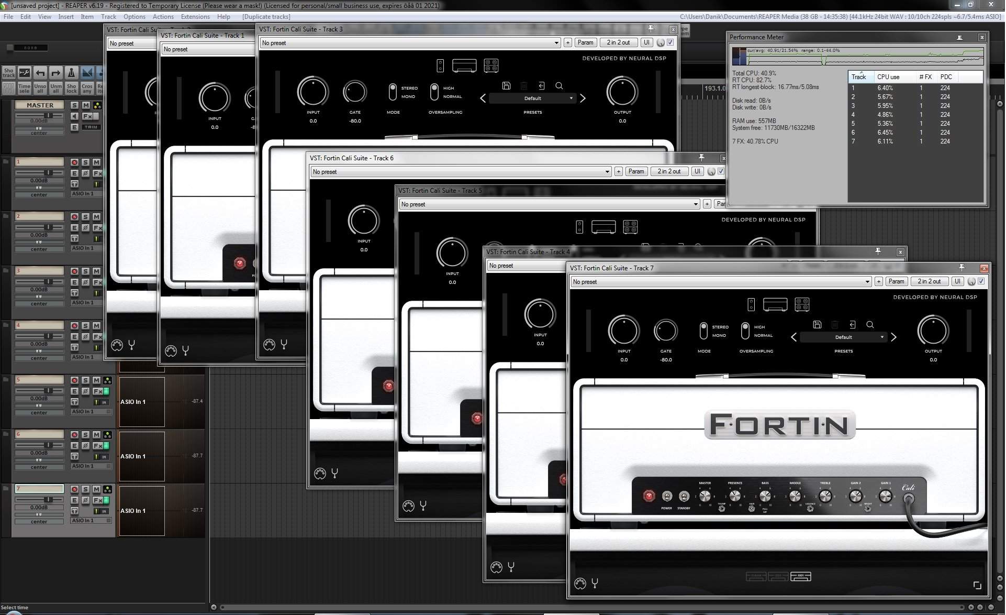1006x615 pixels.
Task: Click the track 7 name field
Action: [x=39, y=489]
